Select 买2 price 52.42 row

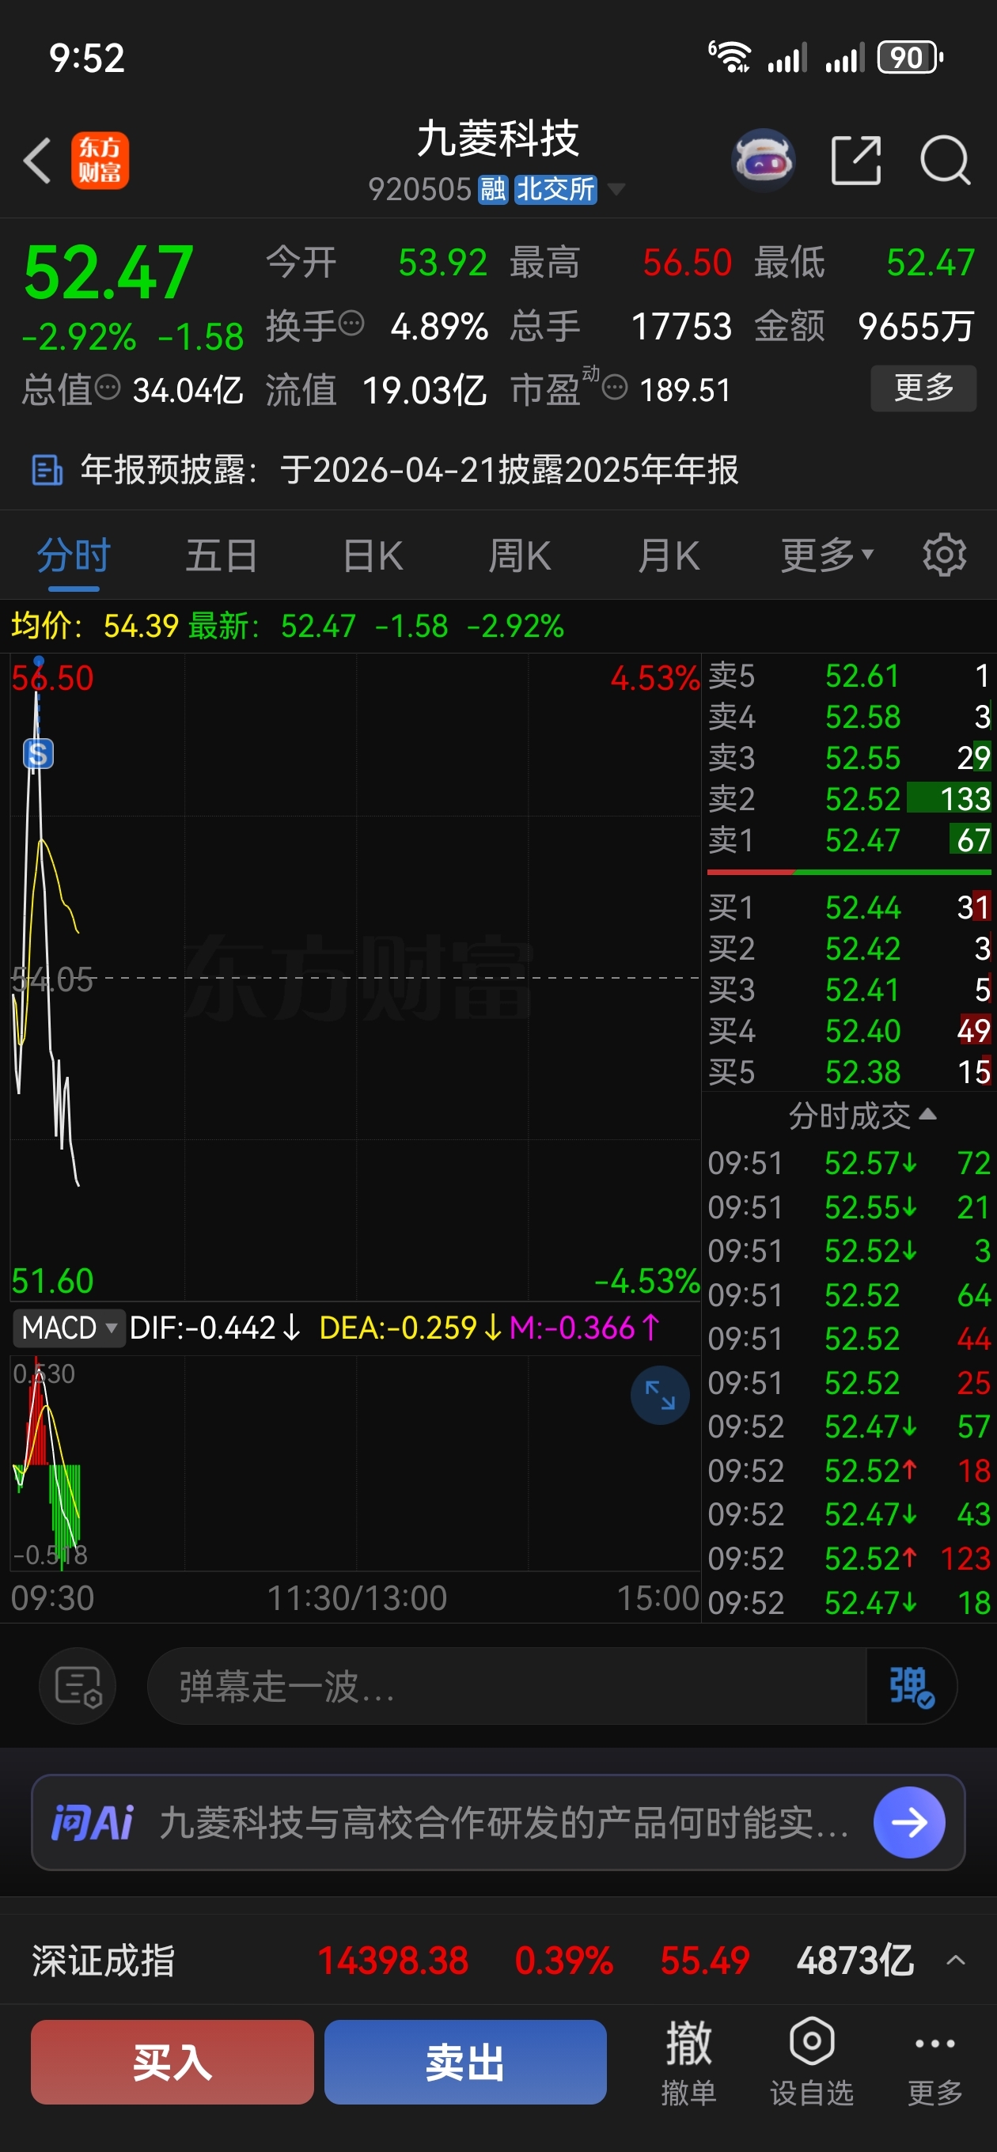pos(849,948)
